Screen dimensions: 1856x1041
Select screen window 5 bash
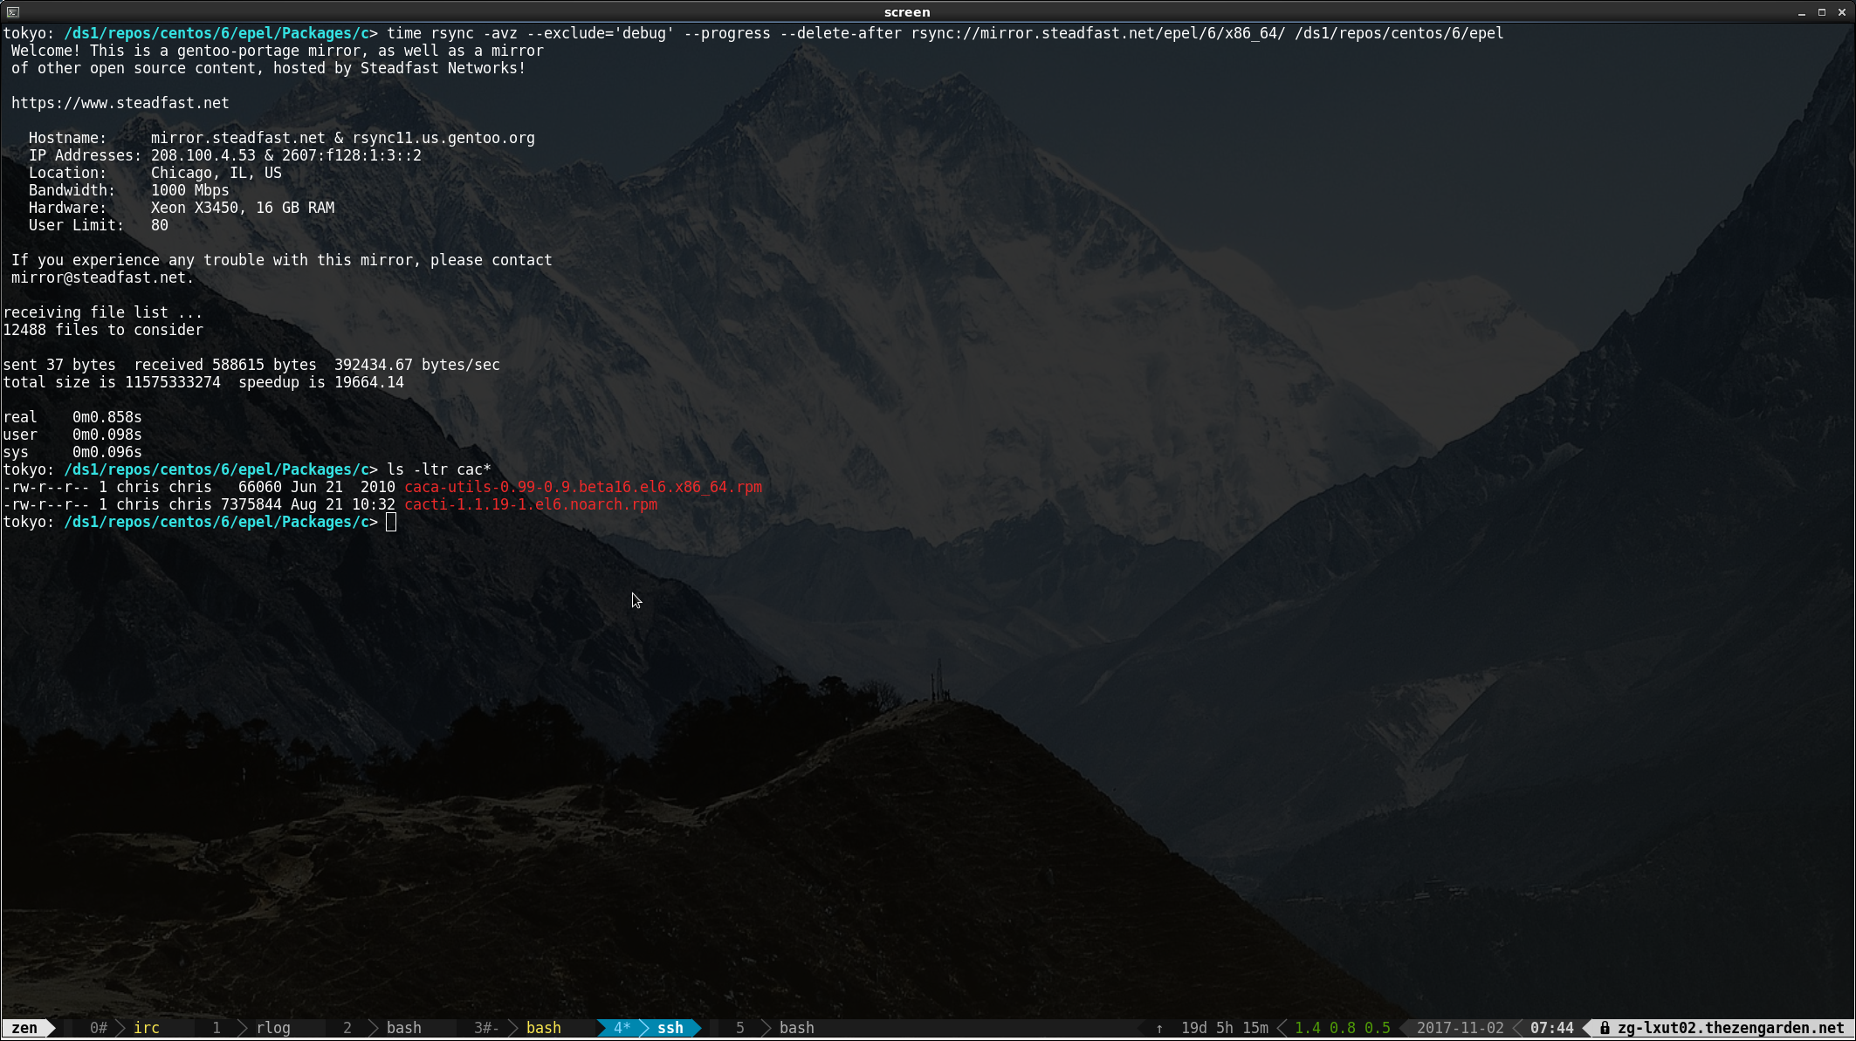796,1028
